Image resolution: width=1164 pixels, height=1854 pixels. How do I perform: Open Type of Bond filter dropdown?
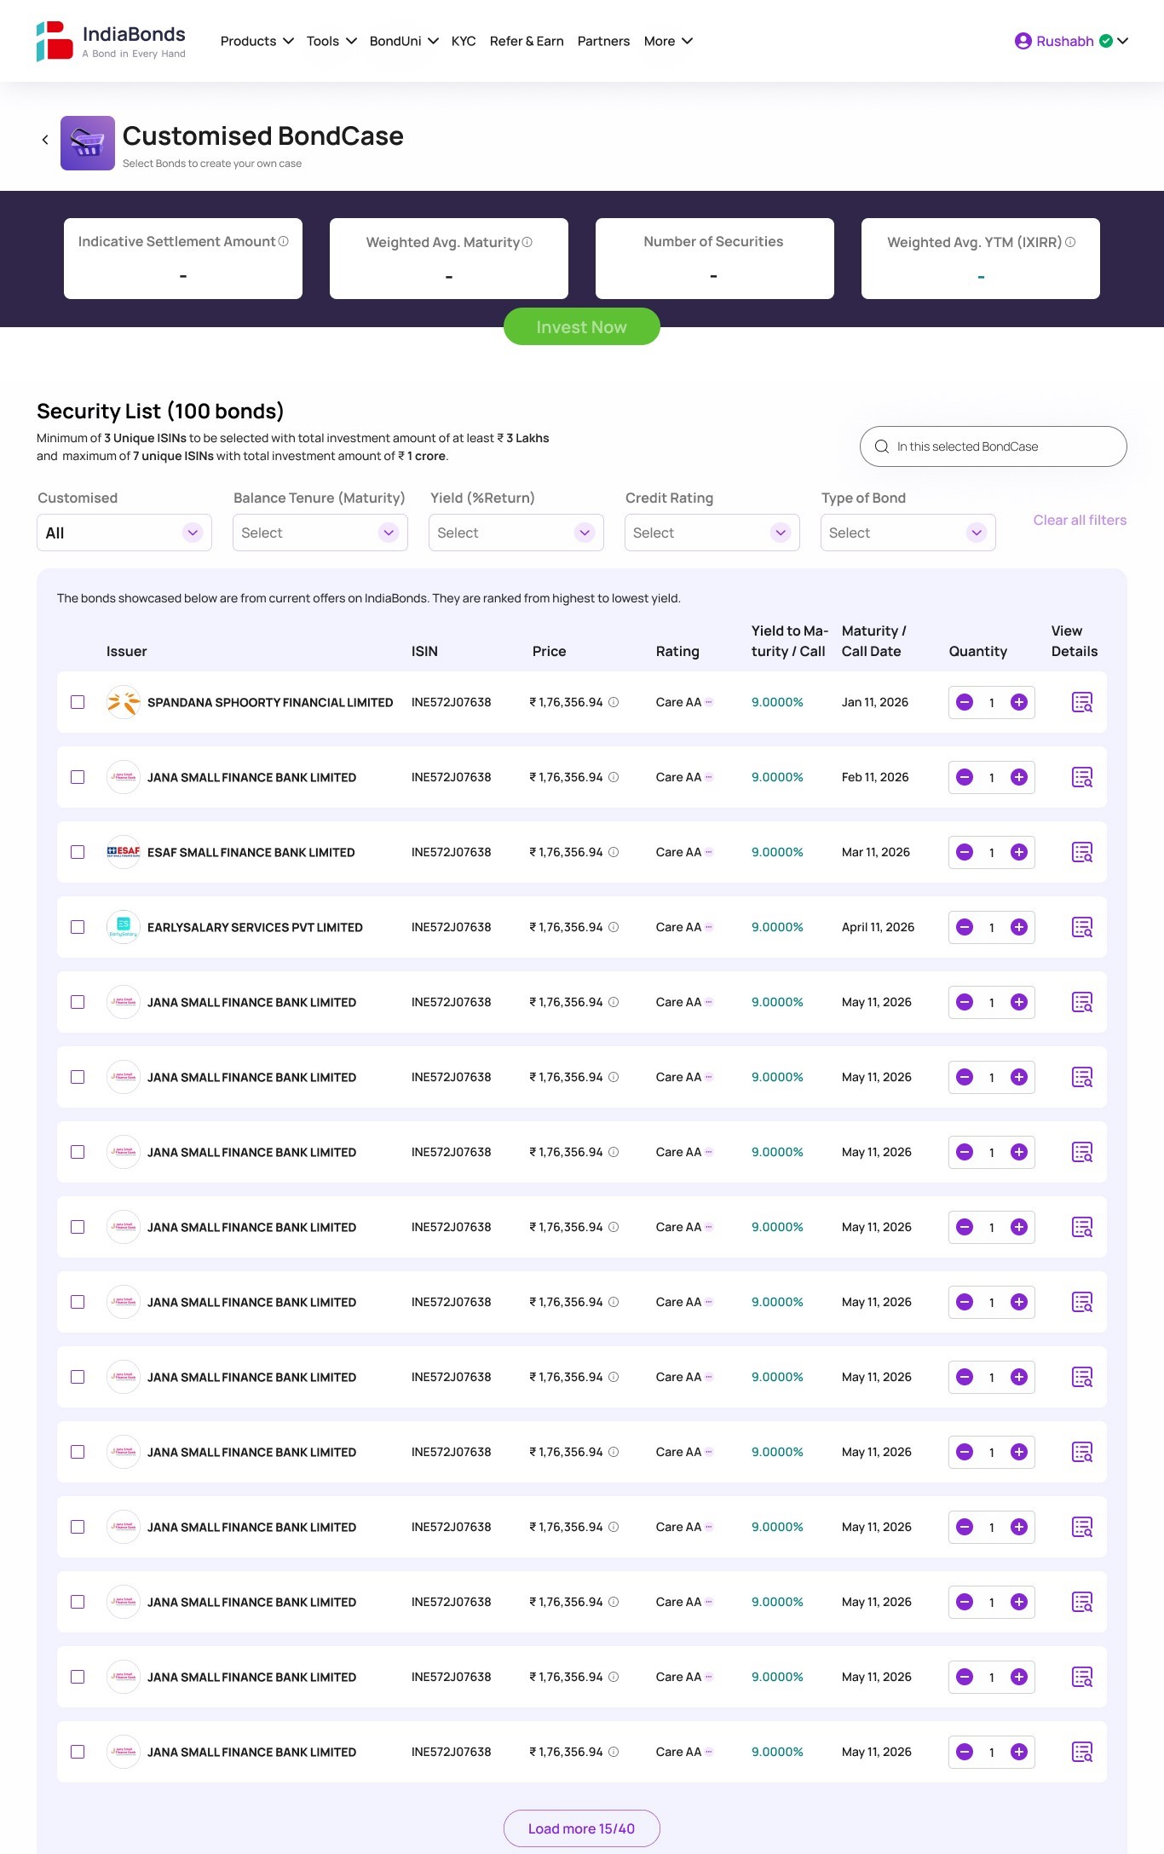point(908,533)
